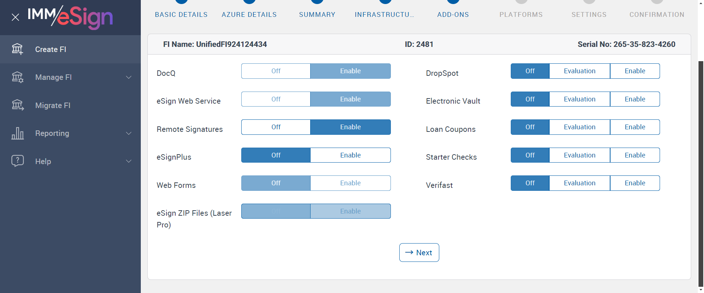Click the IMM eSign logo
This screenshot has height=293, width=704.
tap(70, 17)
